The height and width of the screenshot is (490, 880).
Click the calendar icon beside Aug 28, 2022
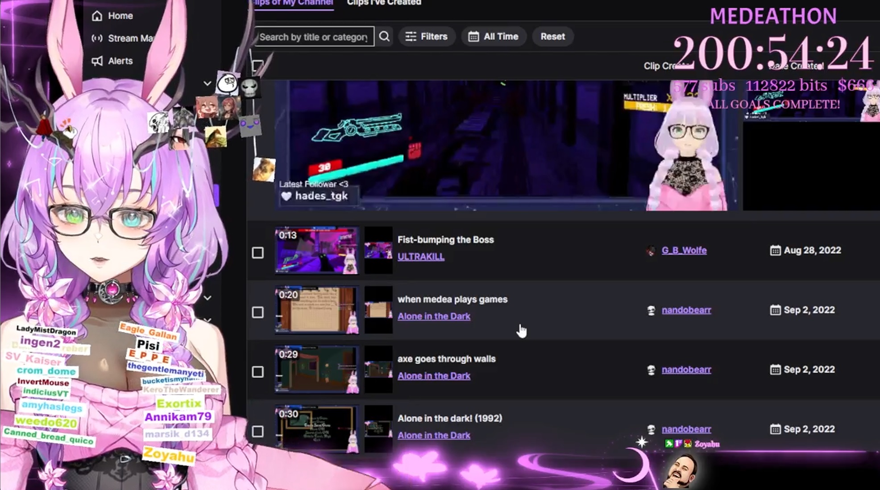pyautogui.click(x=775, y=251)
